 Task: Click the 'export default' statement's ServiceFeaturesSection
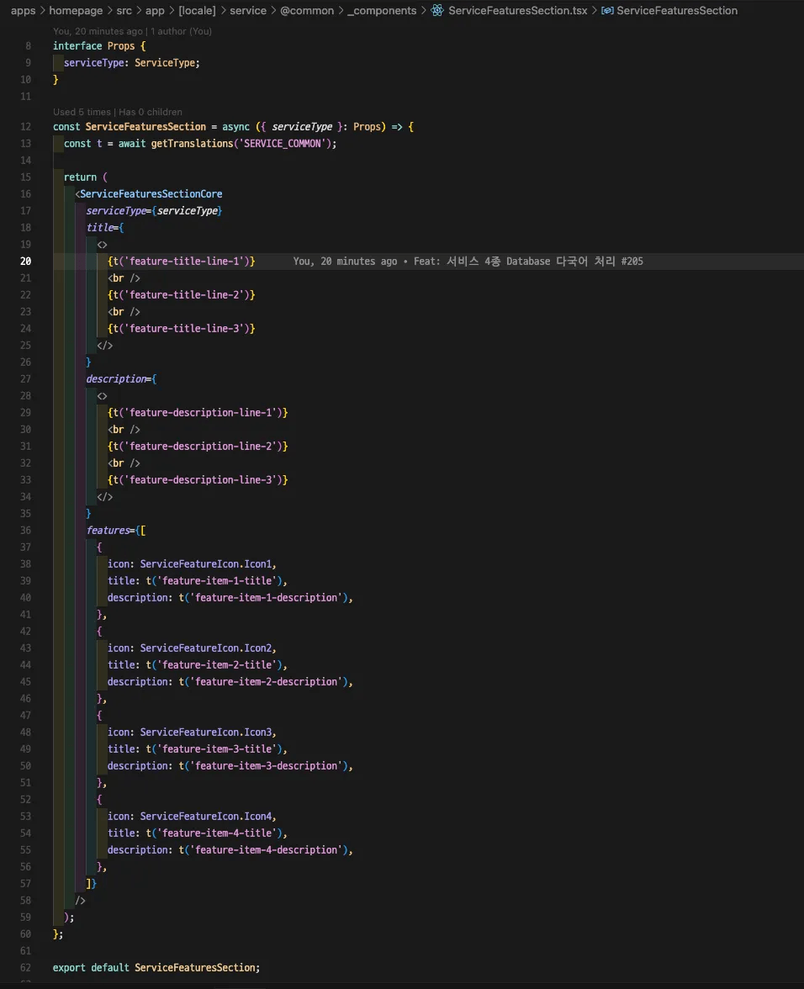(197, 968)
